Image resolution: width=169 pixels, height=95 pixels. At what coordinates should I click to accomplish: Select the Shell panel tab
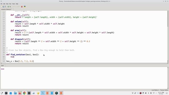click(x=2, y=66)
